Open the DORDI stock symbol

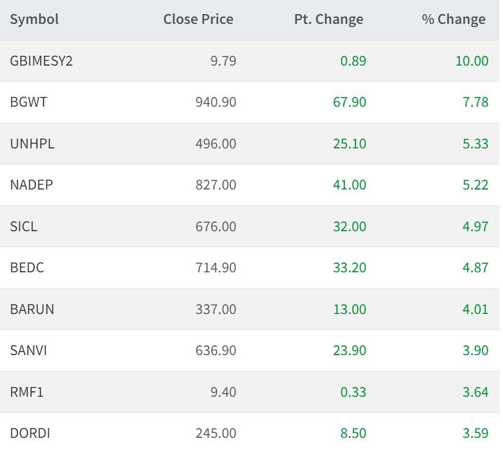(30, 433)
